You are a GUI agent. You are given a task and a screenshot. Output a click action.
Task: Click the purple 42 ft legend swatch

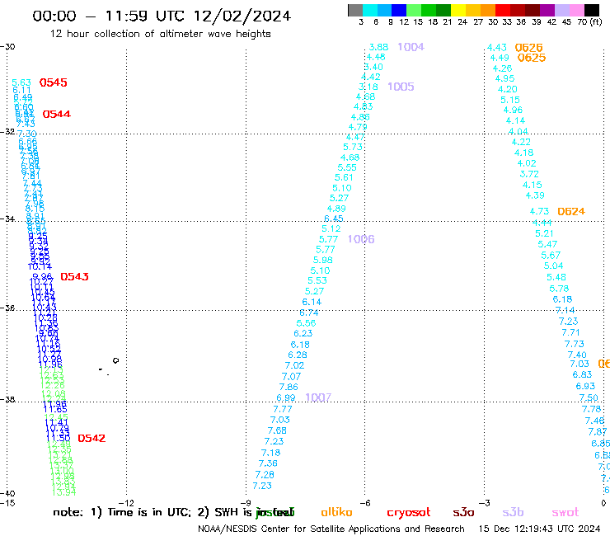click(x=547, y=10)
